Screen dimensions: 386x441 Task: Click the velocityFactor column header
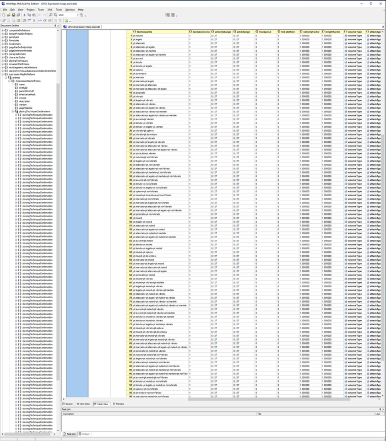pos(310,32)
